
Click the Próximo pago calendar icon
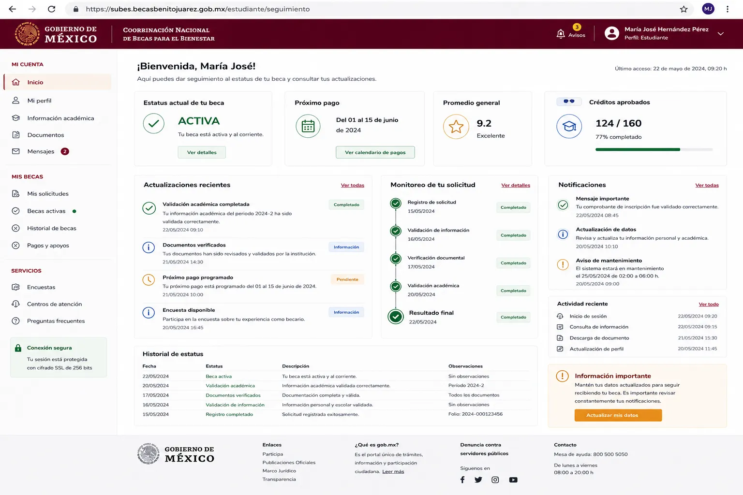pos(308,126)
